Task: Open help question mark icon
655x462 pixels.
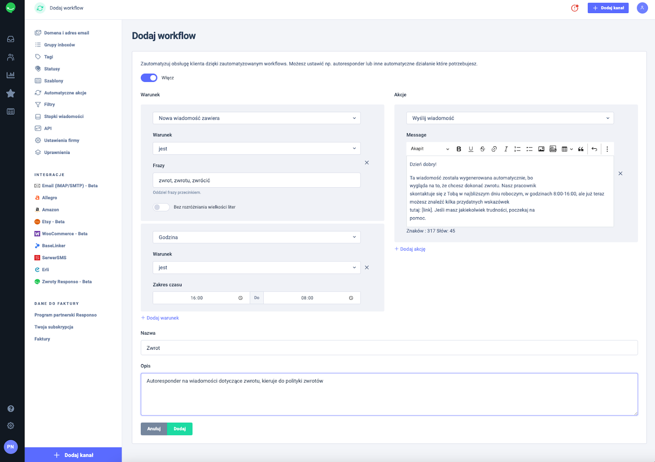Action: [11, 409]
